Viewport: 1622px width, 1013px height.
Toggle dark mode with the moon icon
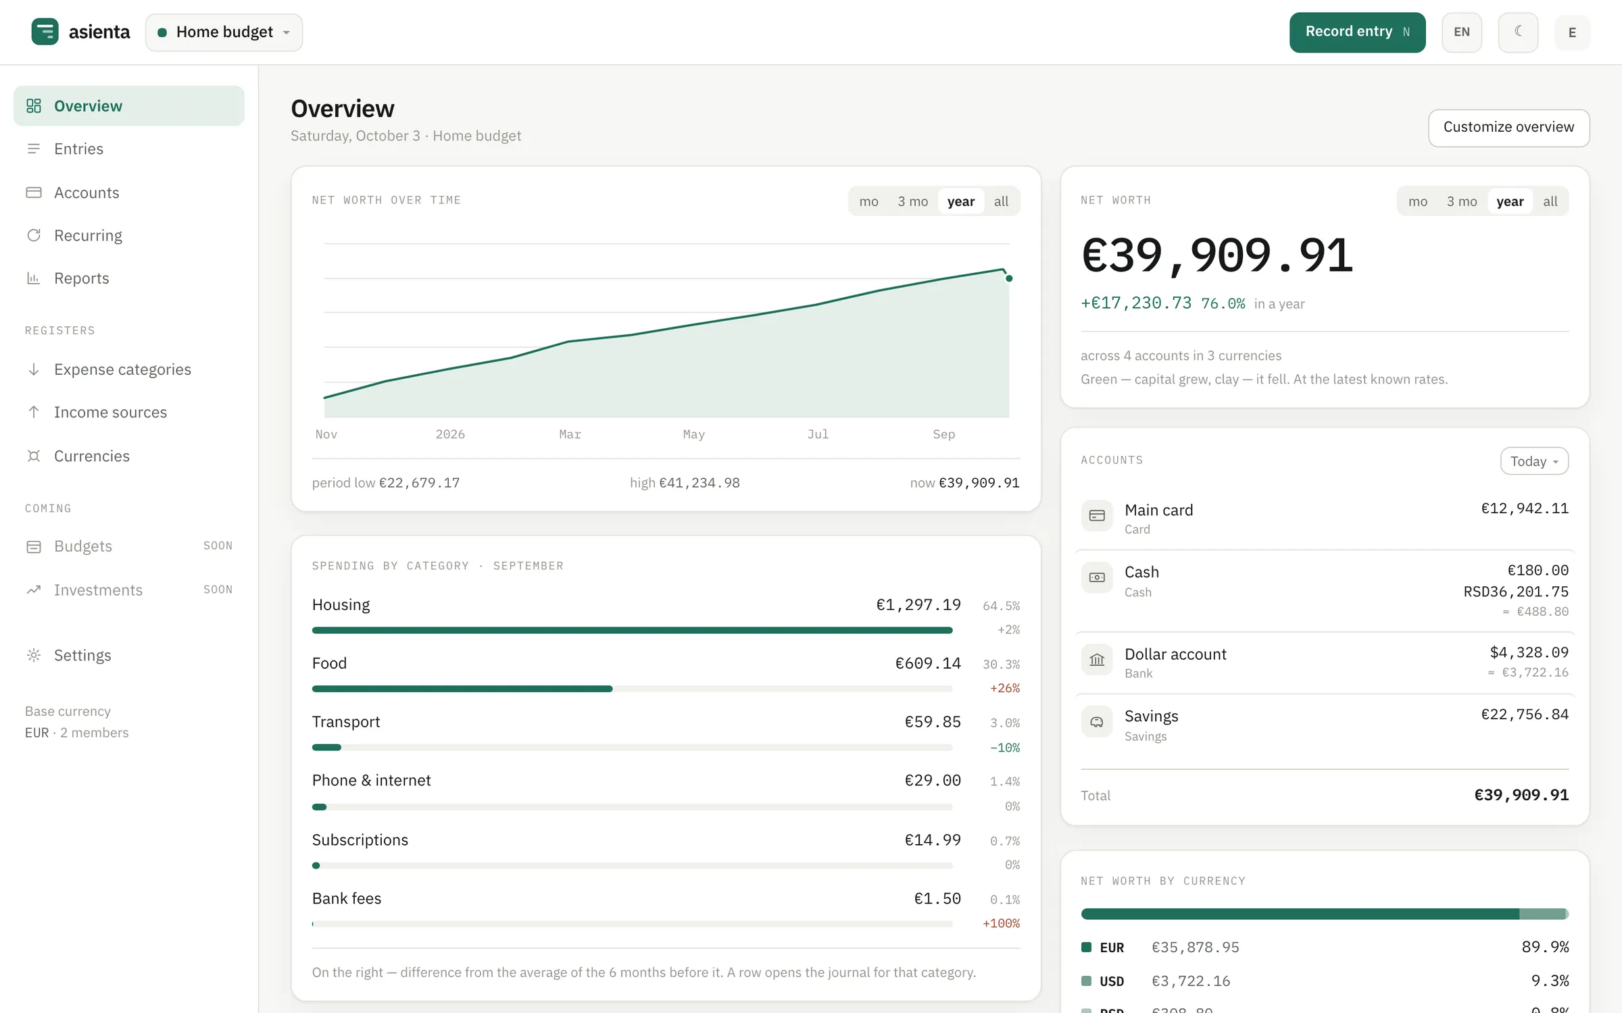click(1518, 32)
